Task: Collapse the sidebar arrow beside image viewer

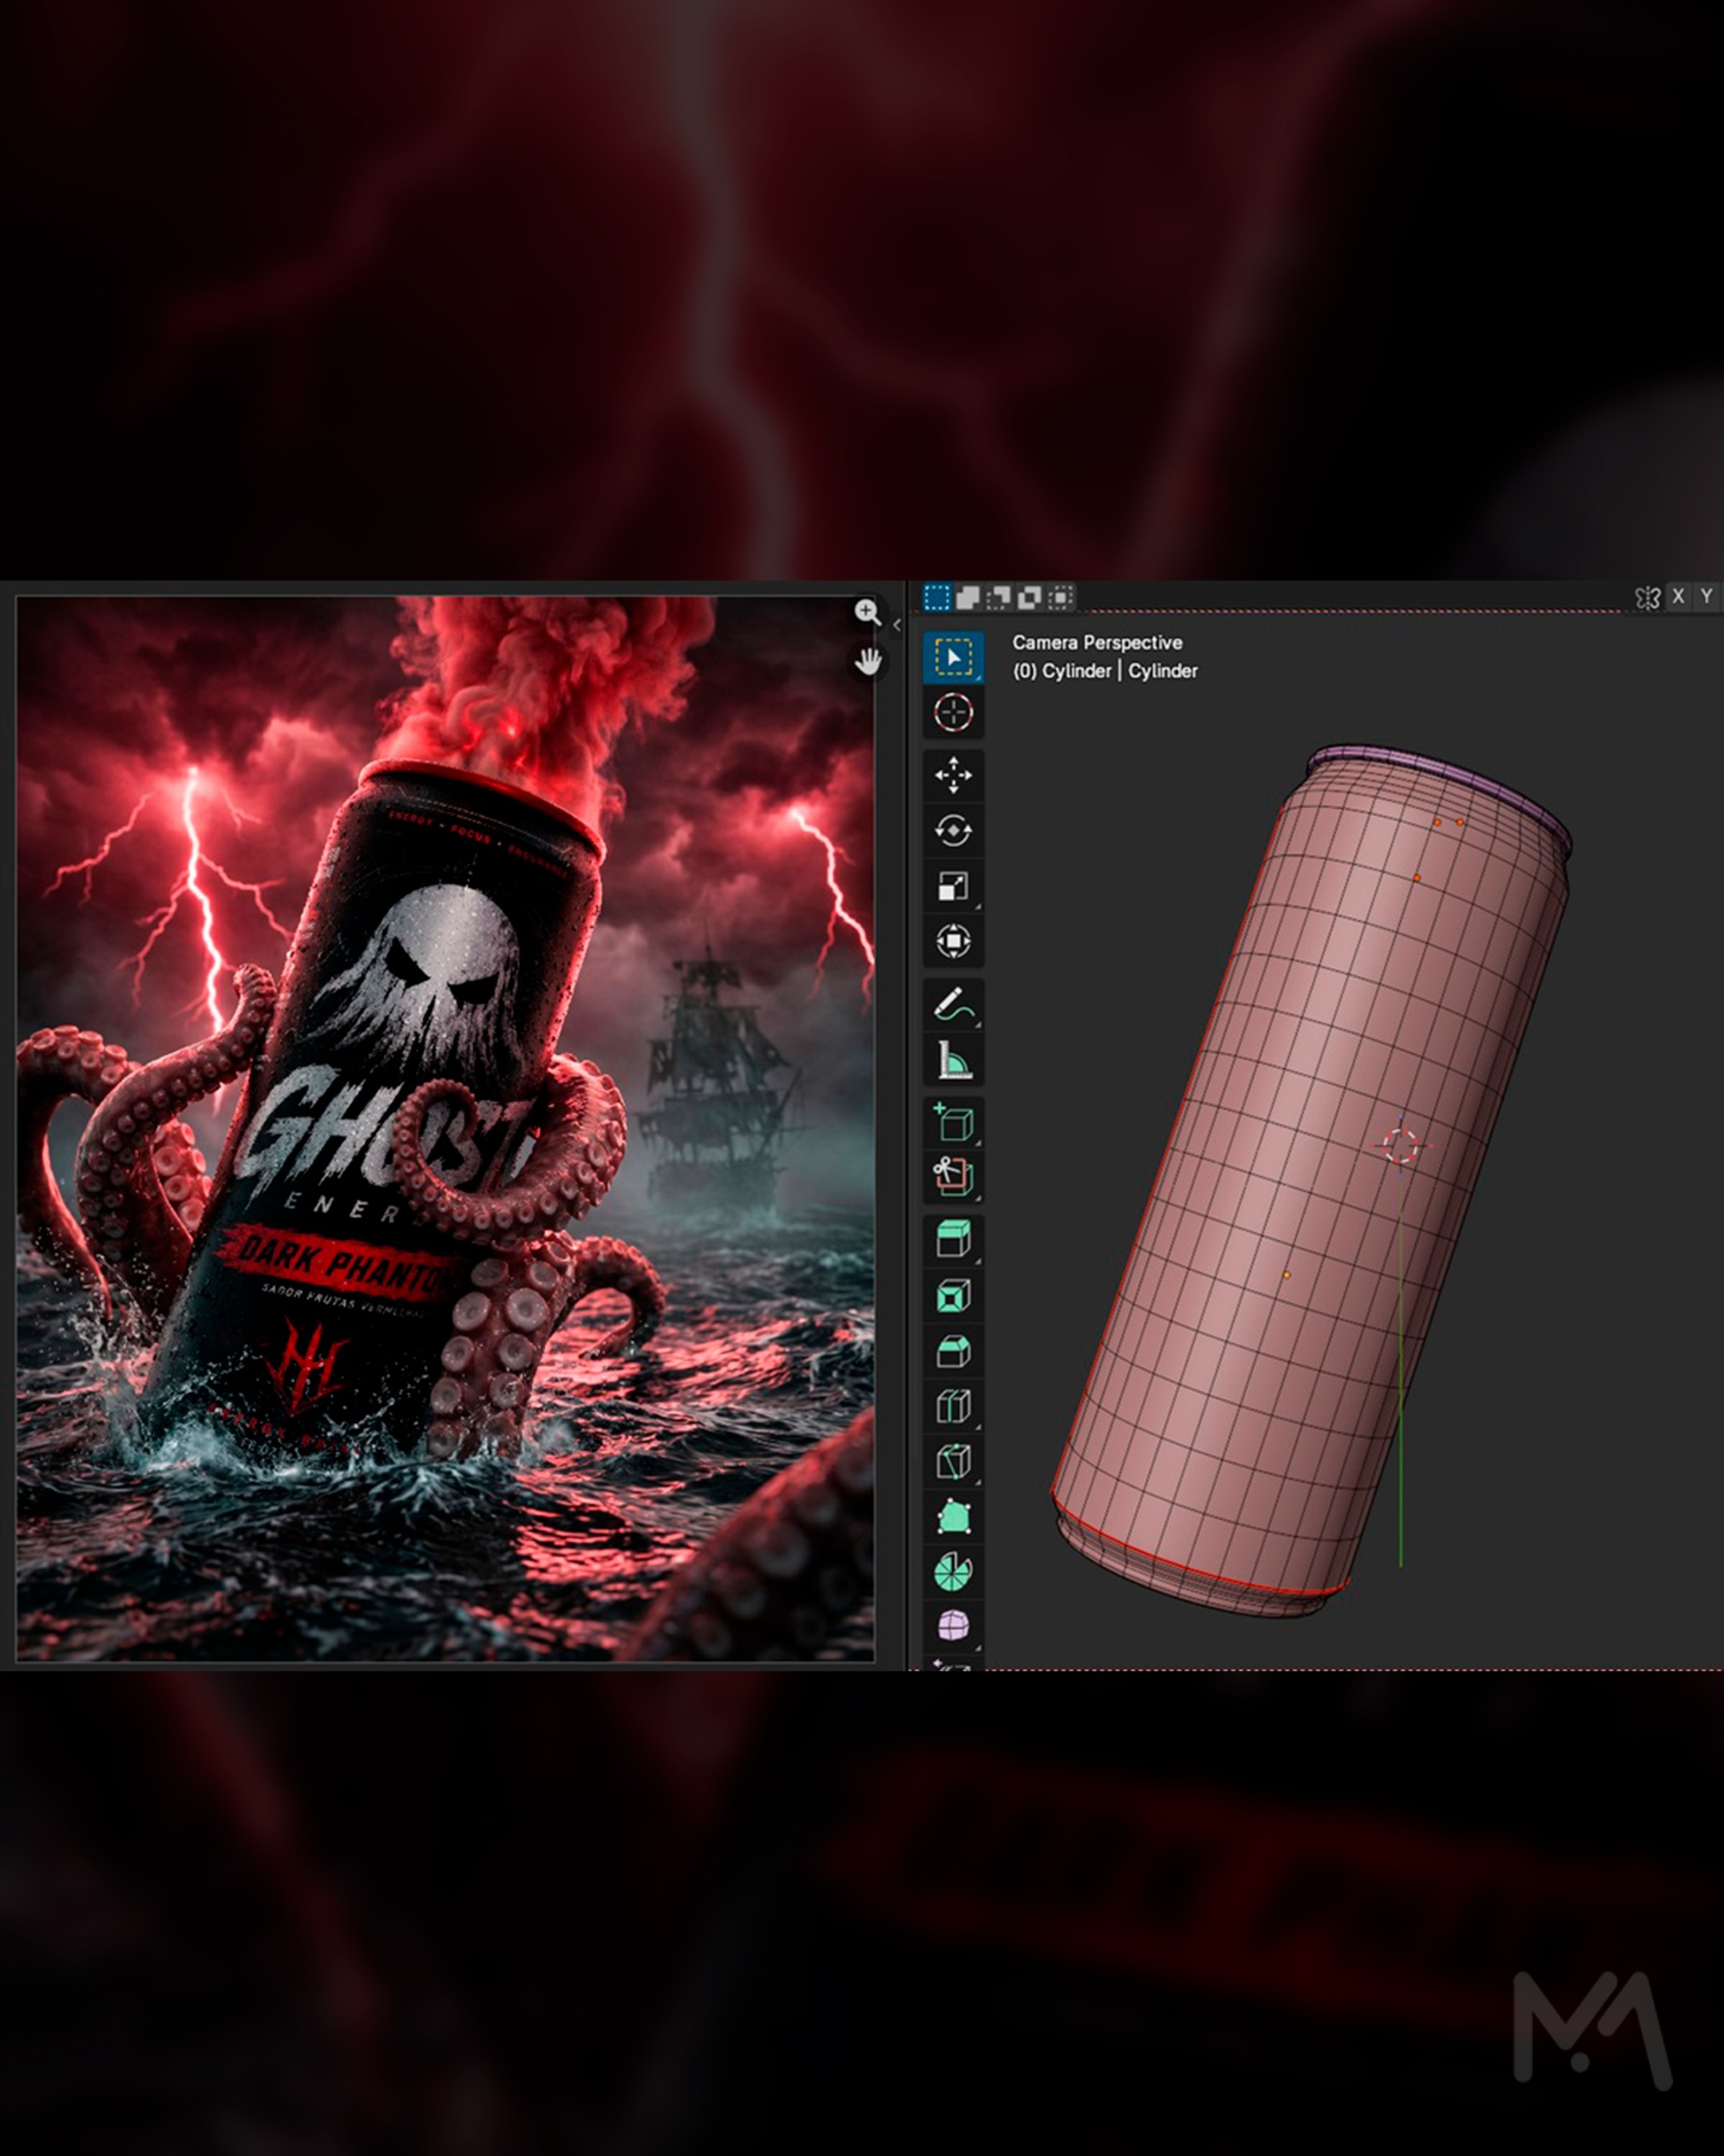Action: [x=896, y=625]
